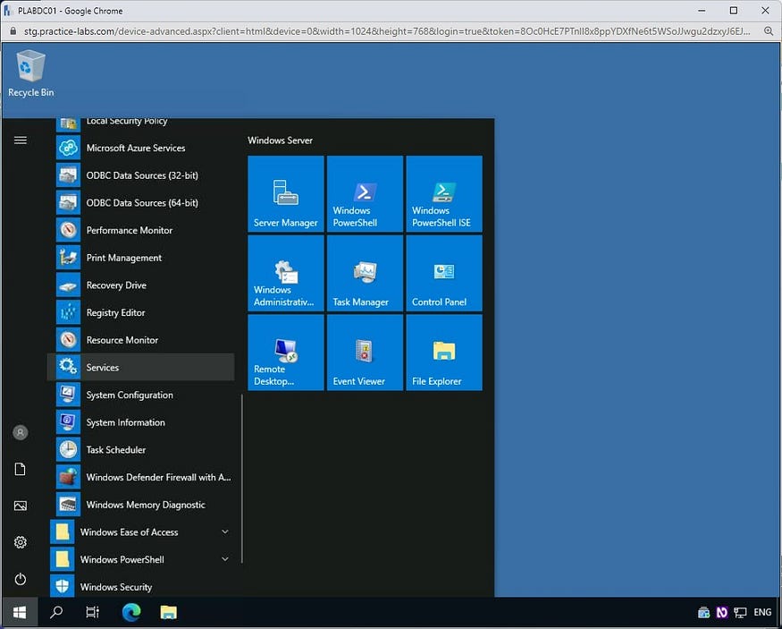782x629 pixels.
Task: Open Documents from the Start sidebar
Action: pos(21,469)
